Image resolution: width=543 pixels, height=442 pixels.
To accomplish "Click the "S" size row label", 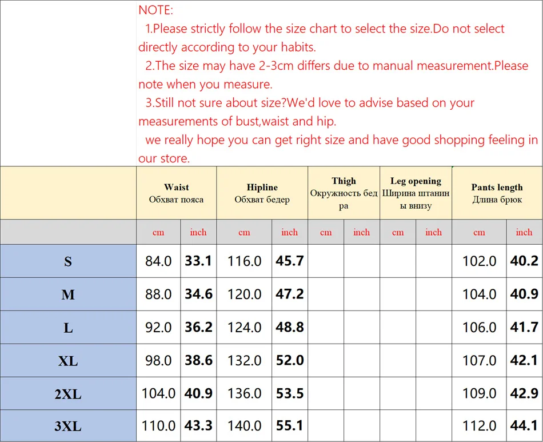I will click(68, 261).
